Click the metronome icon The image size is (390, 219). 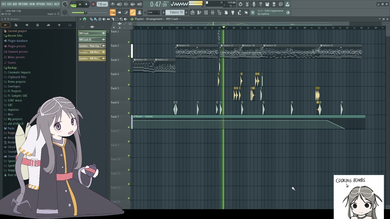(113, 4)
